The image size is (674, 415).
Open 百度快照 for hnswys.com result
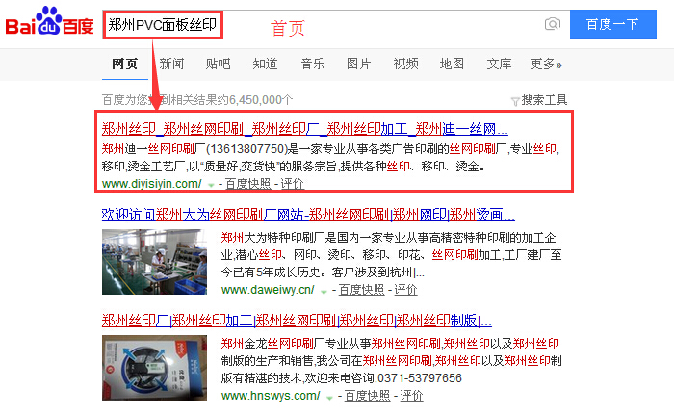pos(367,396)
